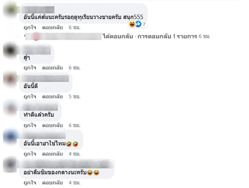
Task: Click the laughing reaction emoji on first comment
Action: [132, 24]
